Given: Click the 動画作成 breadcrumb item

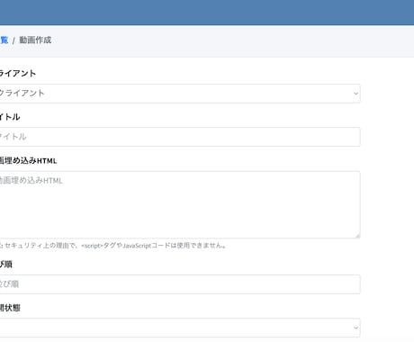Looking at the screenshot, I should [35, 40].
